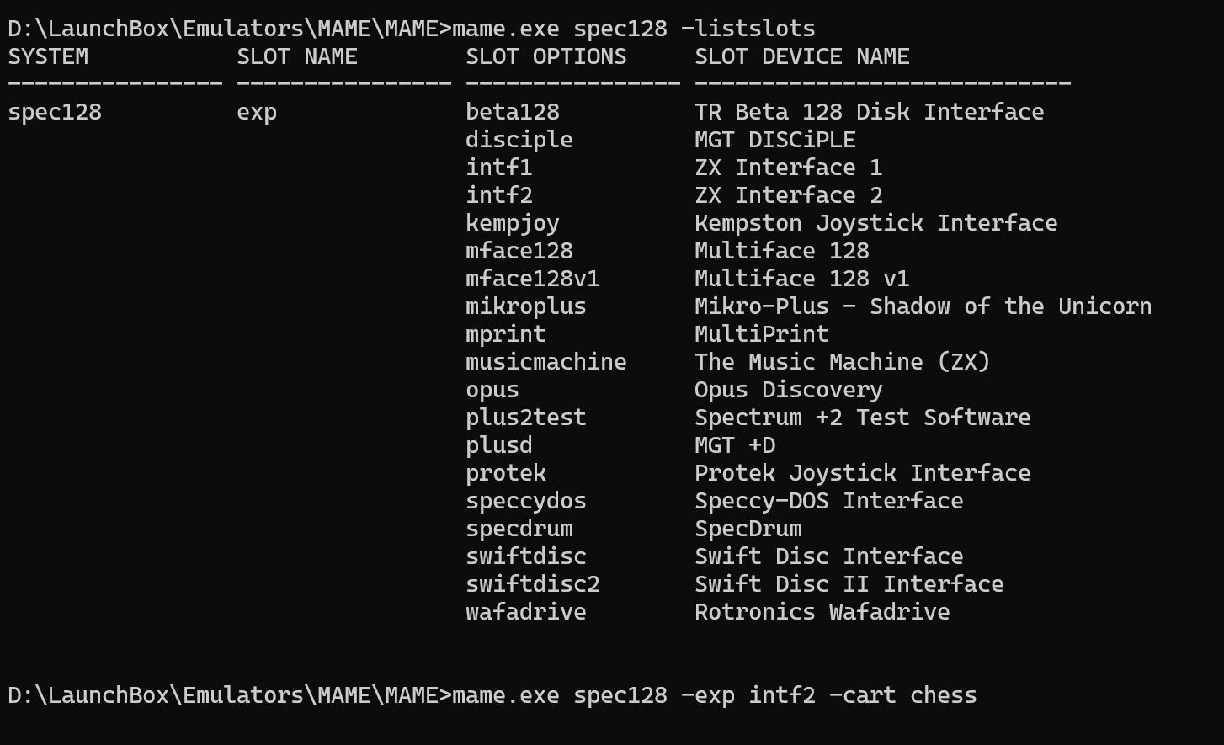Click the wafadrive slot option

(x=526, y=612)
